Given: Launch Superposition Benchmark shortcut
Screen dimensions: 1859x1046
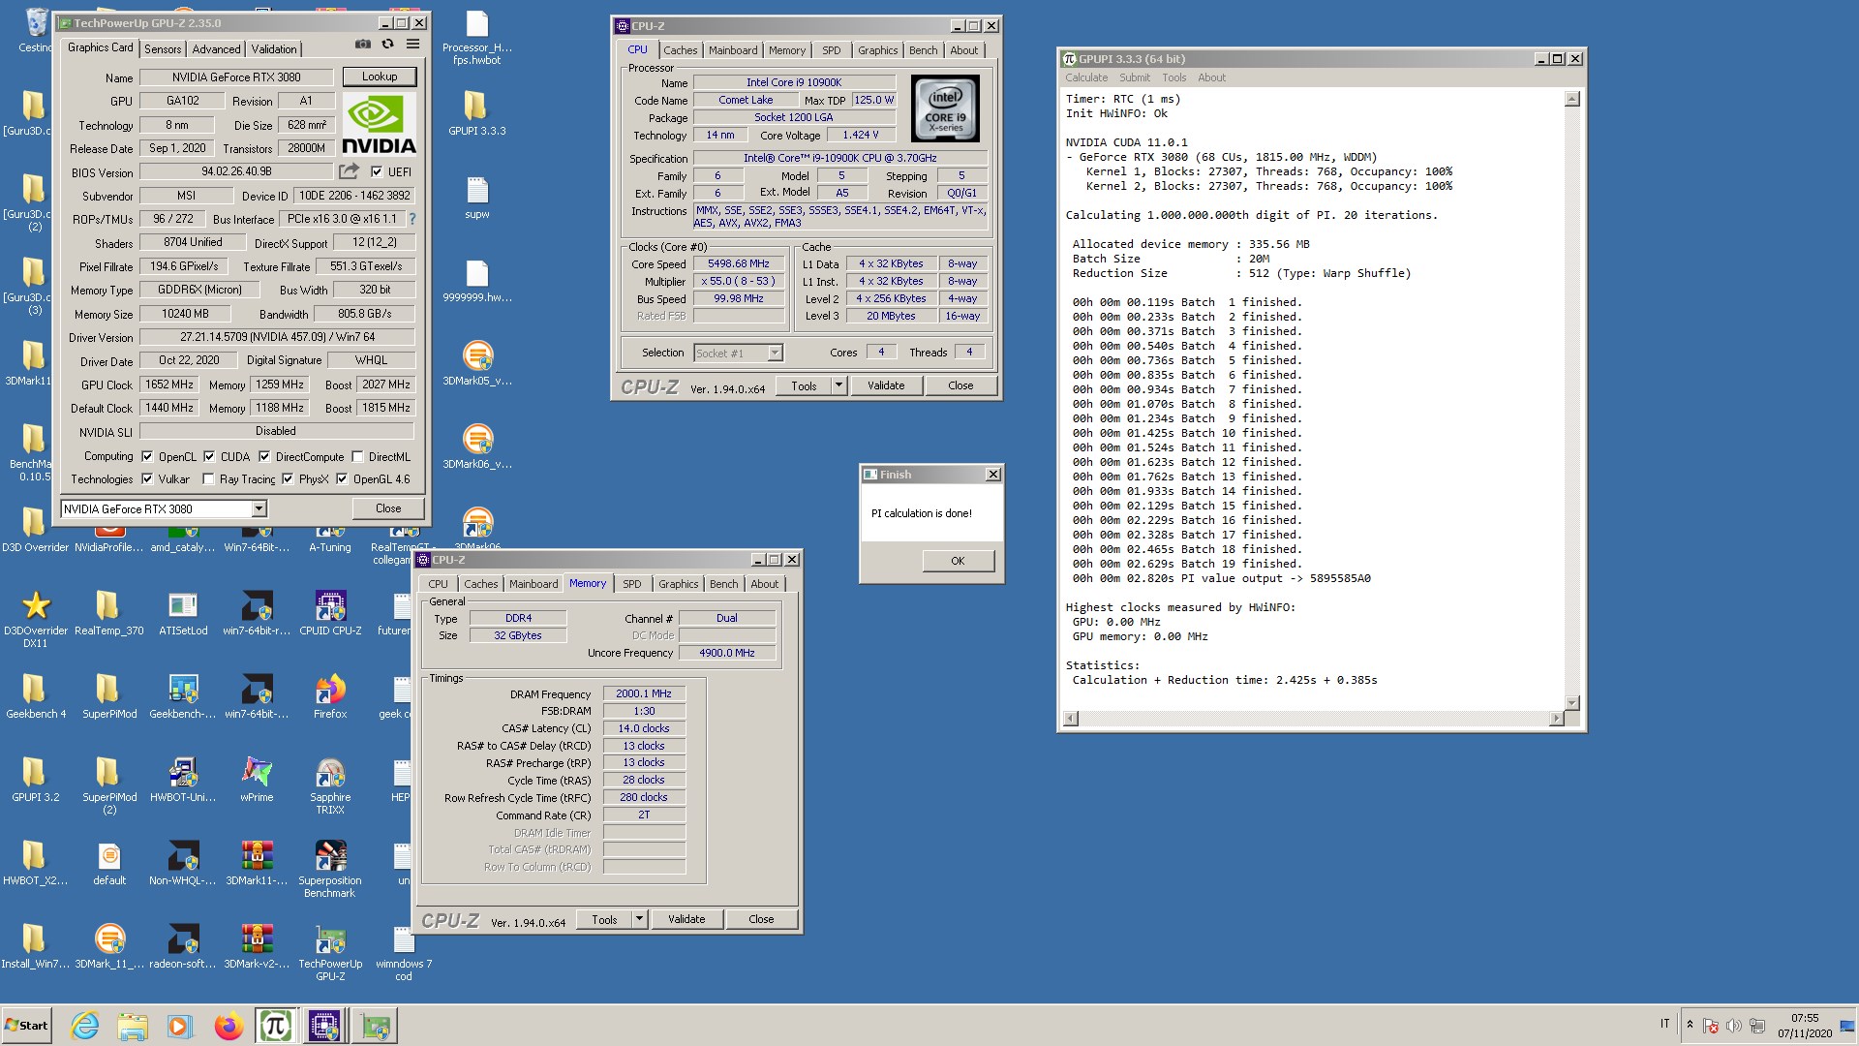Looking at the screenshot, I should (330, 868).
